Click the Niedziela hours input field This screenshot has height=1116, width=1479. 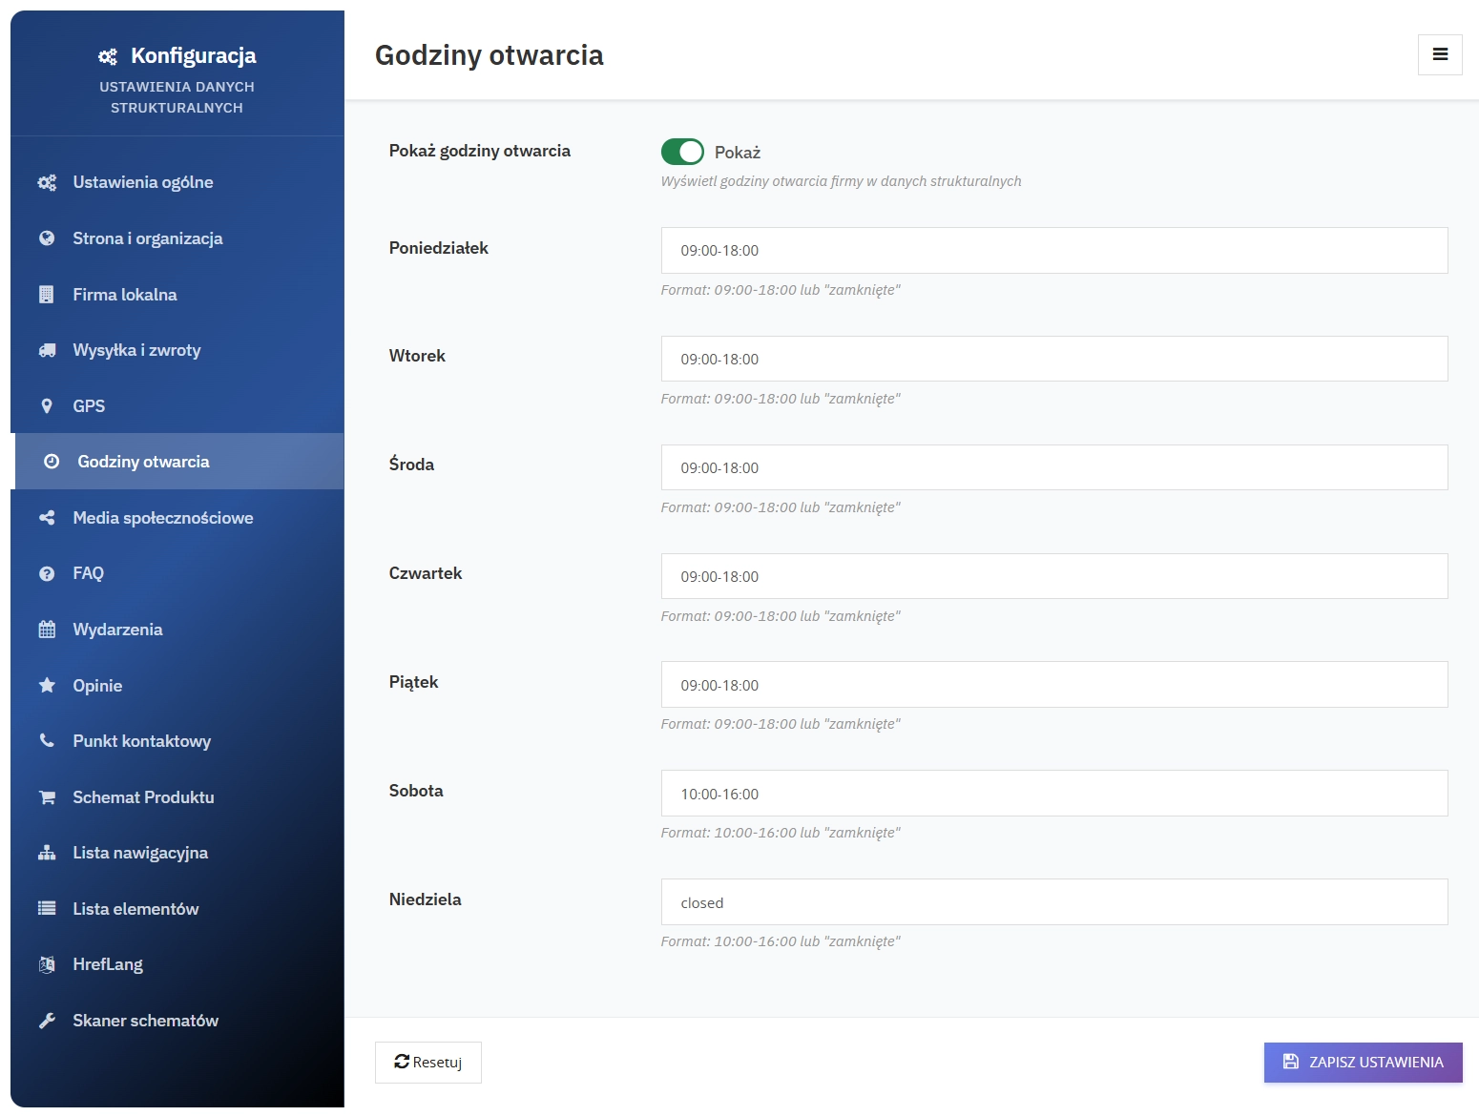[1053, 901]
